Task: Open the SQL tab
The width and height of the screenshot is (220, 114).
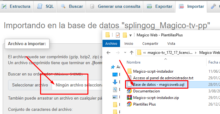Action: click(45, 7)
